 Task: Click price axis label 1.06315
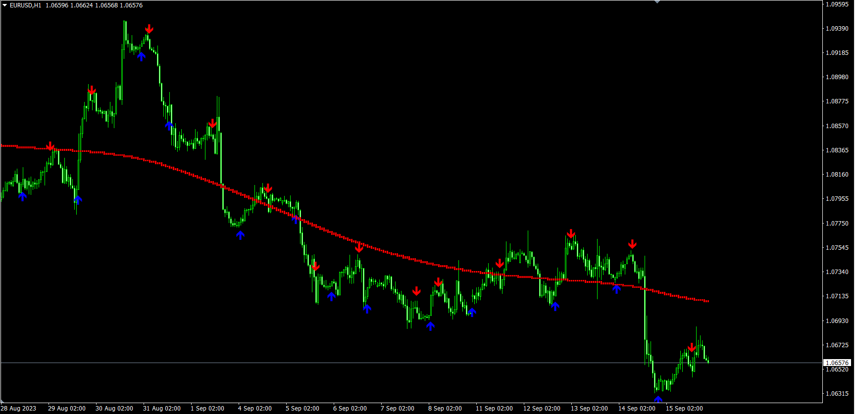837,394
